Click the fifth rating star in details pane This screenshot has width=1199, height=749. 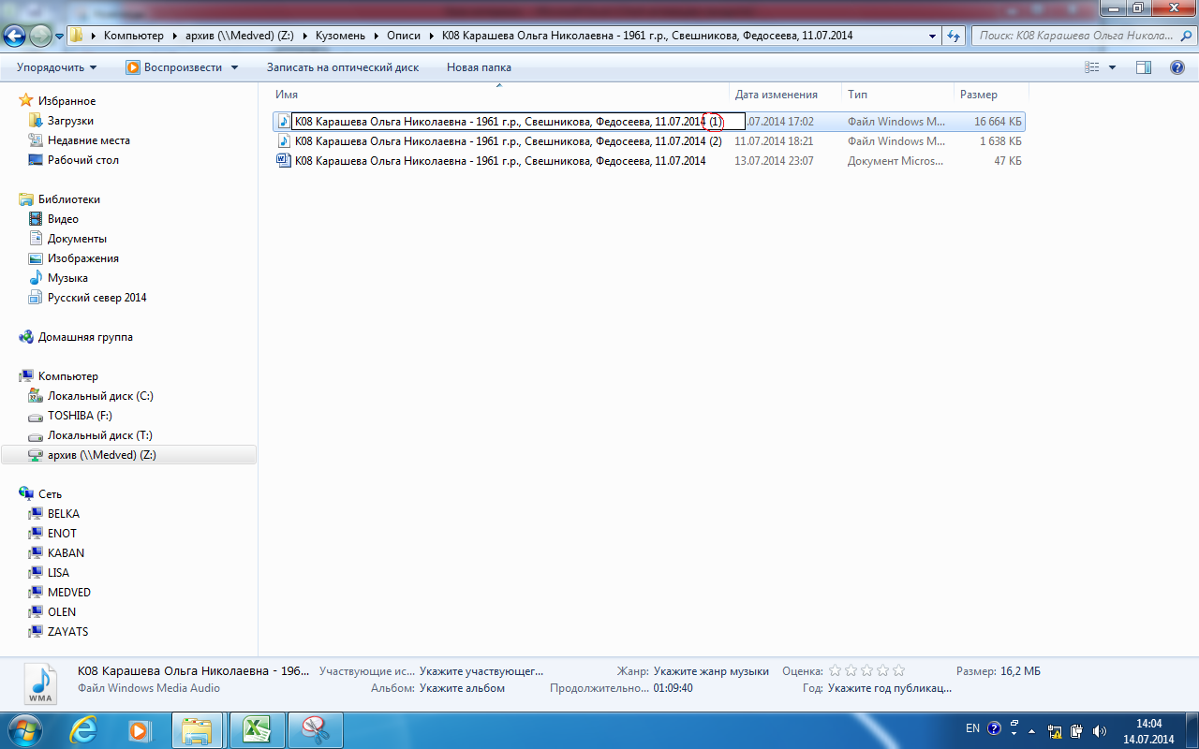coord(899,671)
